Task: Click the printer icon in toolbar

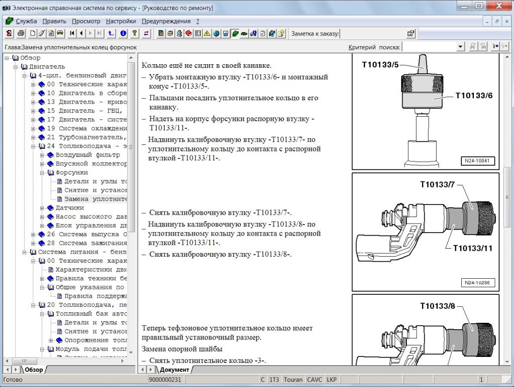Action: [21, 34]
